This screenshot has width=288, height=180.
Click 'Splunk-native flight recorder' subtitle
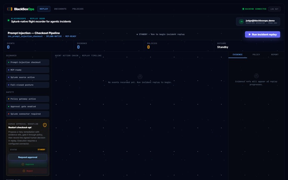pyautogui.click(x=41, y=21)
